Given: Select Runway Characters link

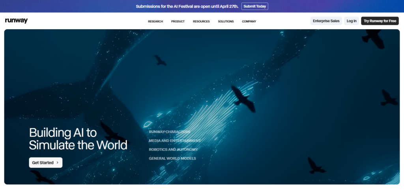Looking at the screenshot, I should (169, 132).
